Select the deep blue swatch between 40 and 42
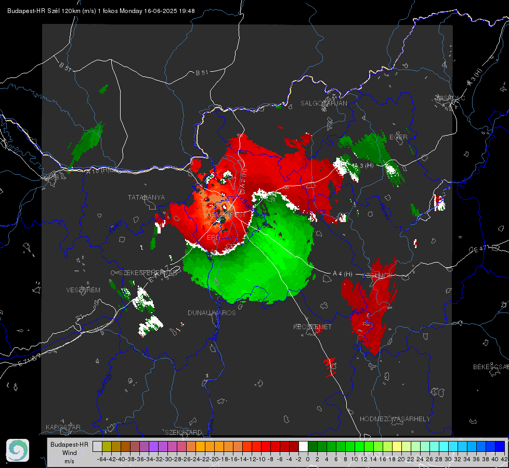509x468 pixels. 500,446
